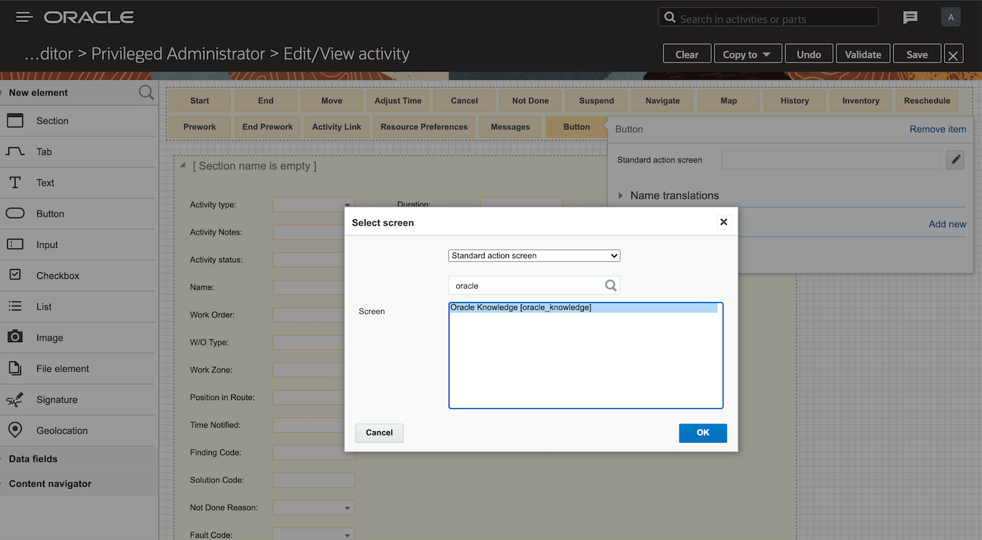The height and width of the screenshot is (540, 982).
Task: Select the Input element icon
Action: point(15,244)
